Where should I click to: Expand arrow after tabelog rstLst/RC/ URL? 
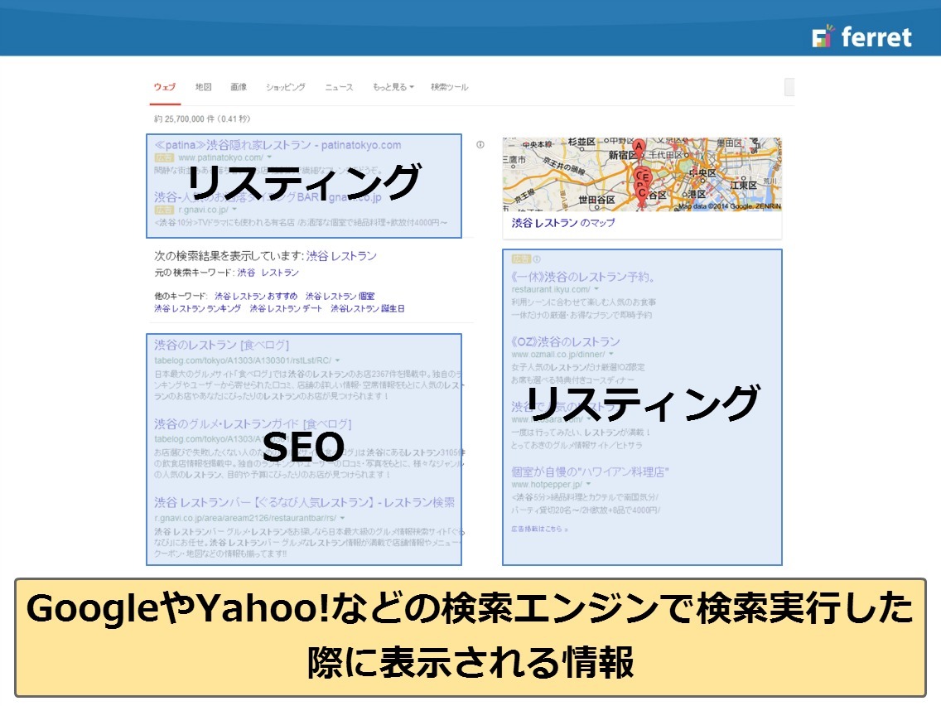[x=337, y=360]
